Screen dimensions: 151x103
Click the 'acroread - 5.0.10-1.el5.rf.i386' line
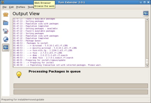point(40,46)
